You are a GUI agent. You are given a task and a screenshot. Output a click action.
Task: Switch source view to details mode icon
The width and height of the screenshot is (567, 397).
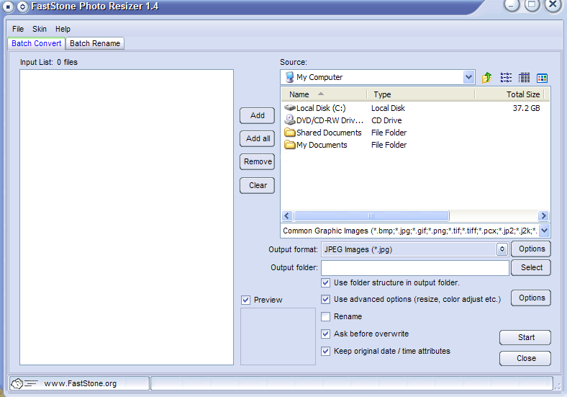coord(524,78)
